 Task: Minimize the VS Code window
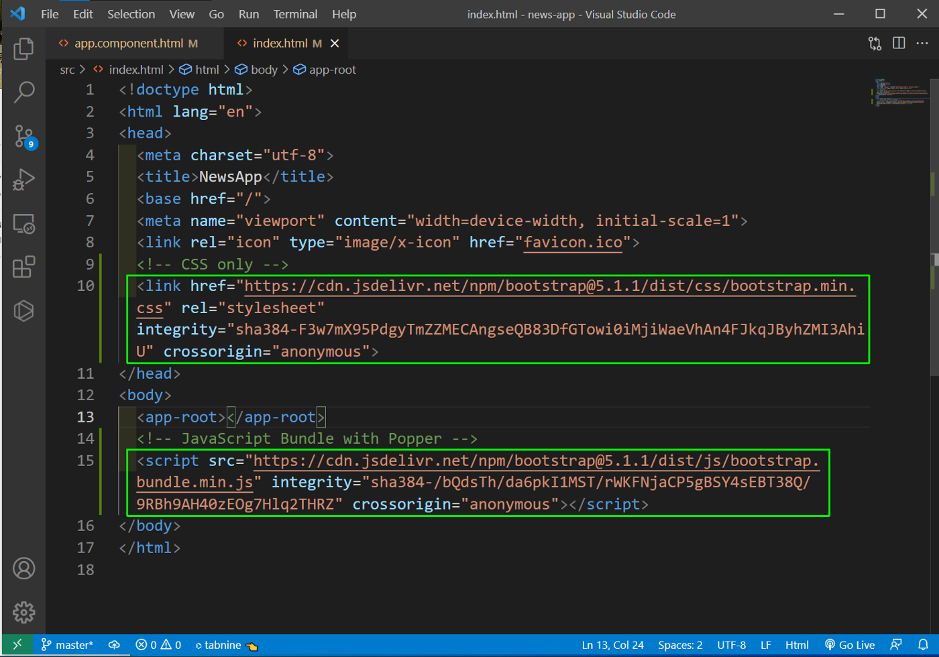pyautogui.click(x=838, y=13)
